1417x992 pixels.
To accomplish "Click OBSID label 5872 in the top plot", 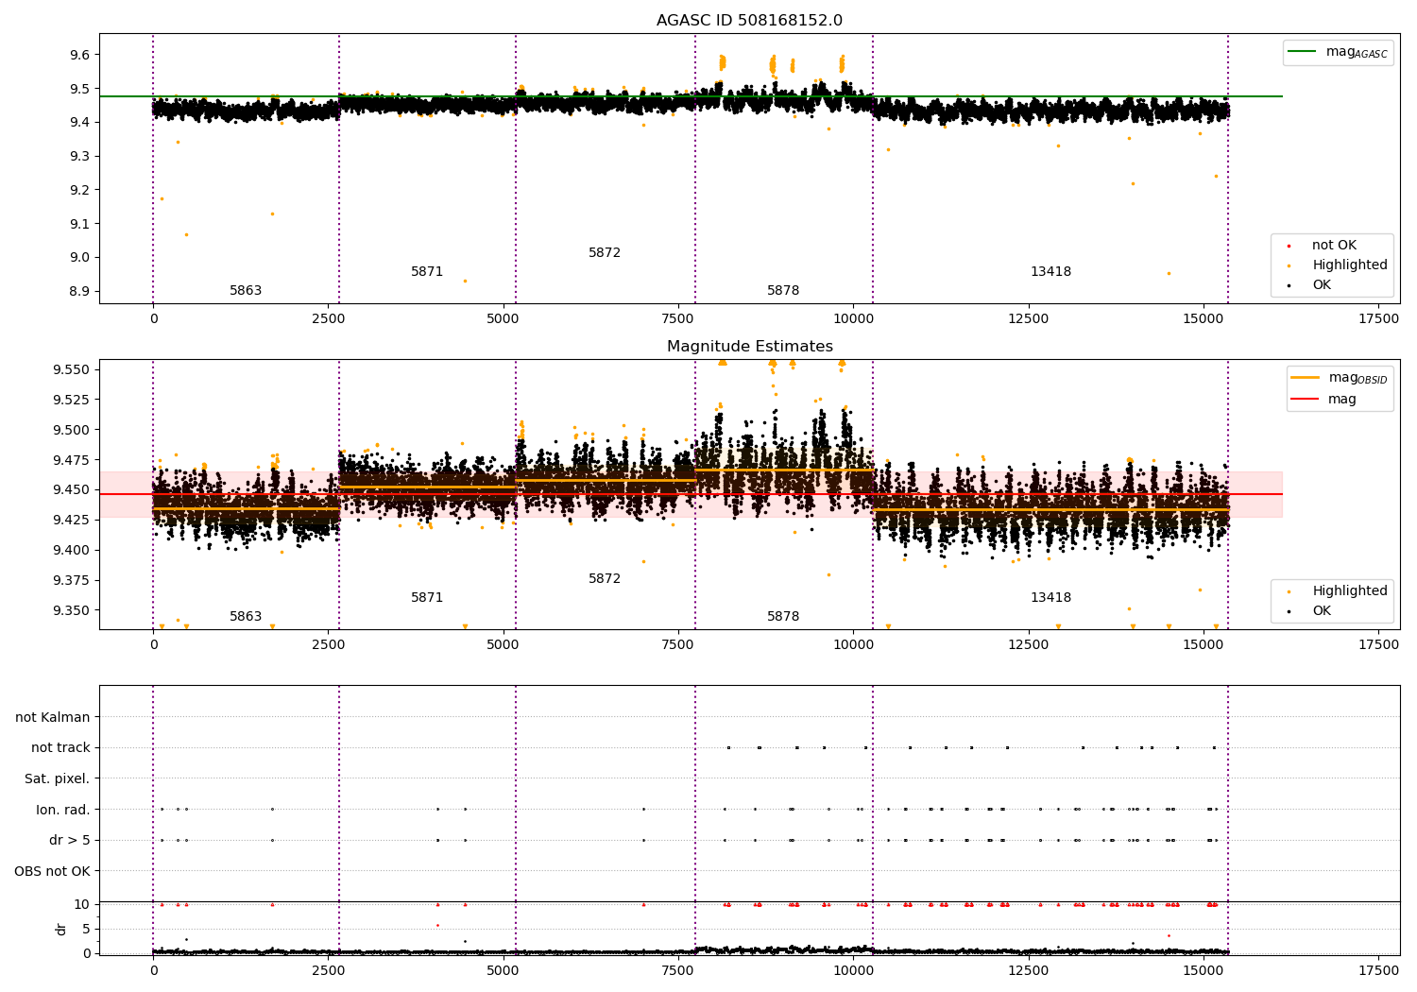I will coord(605,252).
